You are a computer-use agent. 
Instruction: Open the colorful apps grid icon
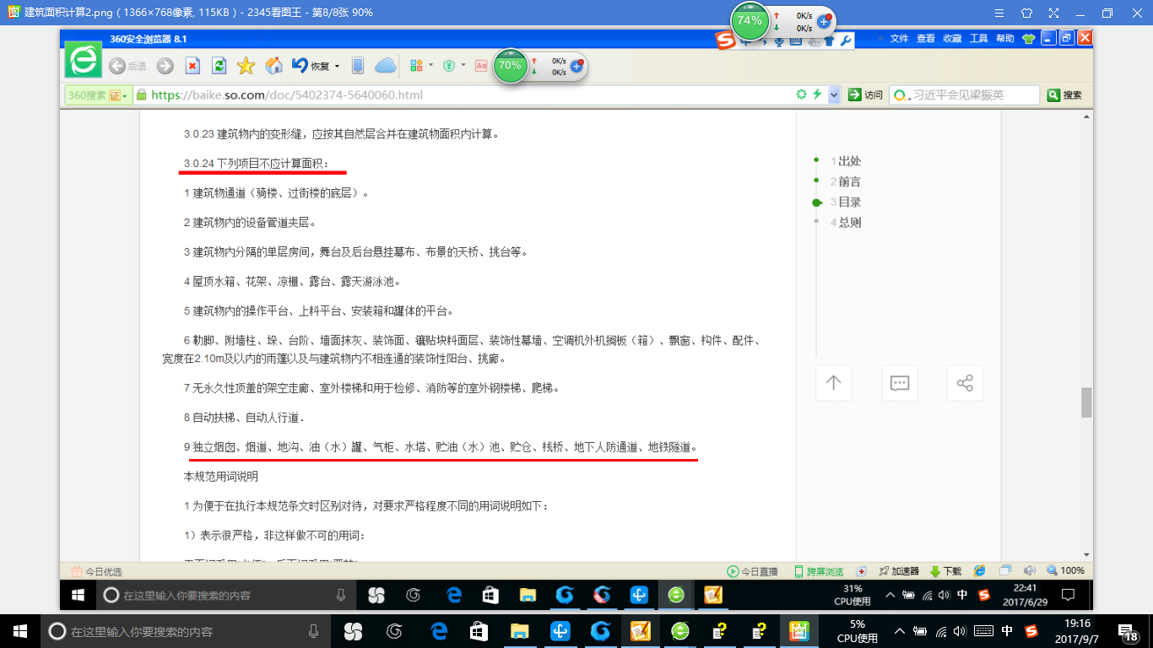(416, 66)
